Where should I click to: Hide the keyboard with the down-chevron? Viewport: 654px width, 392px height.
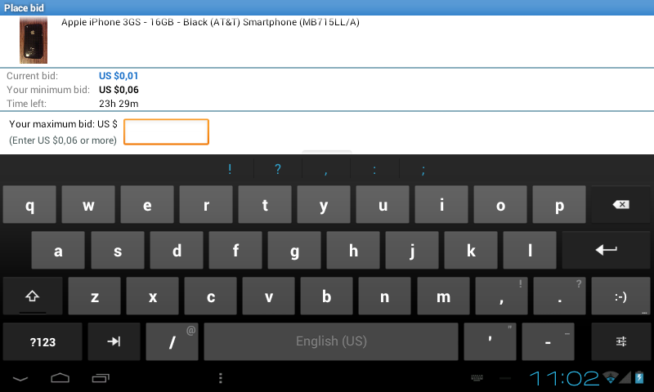point(20,378)
